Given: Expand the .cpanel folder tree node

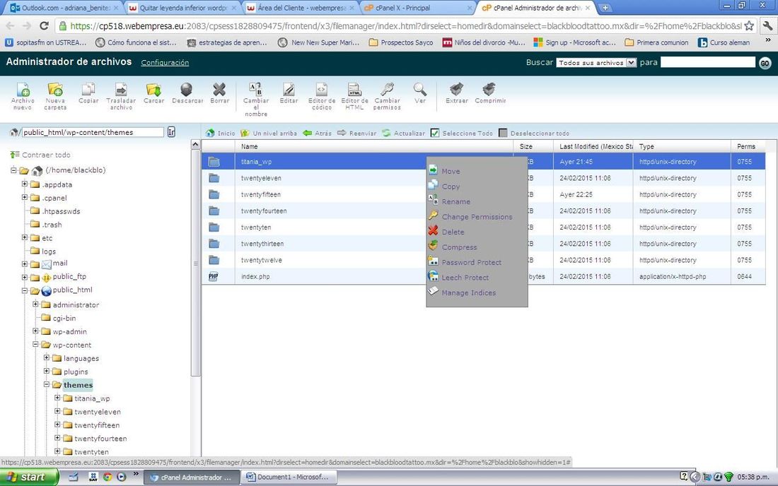Looking at the screenshot, I should [24, 197].
